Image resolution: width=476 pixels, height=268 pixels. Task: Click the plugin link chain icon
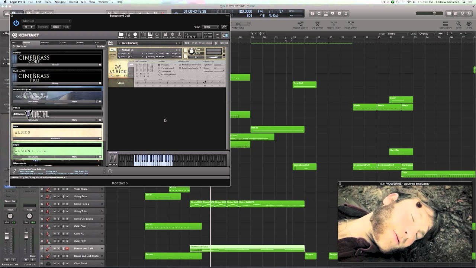[x=224, y=27]
